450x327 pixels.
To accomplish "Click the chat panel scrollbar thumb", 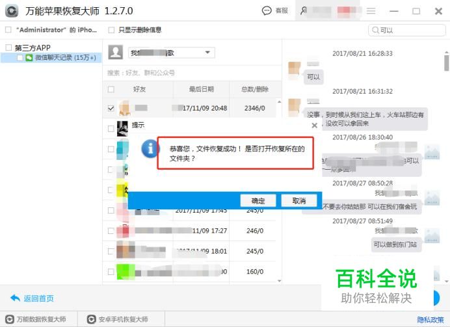I will 447,63.
